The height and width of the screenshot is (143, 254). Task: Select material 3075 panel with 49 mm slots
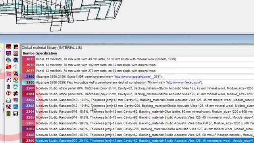click(138, 59)
